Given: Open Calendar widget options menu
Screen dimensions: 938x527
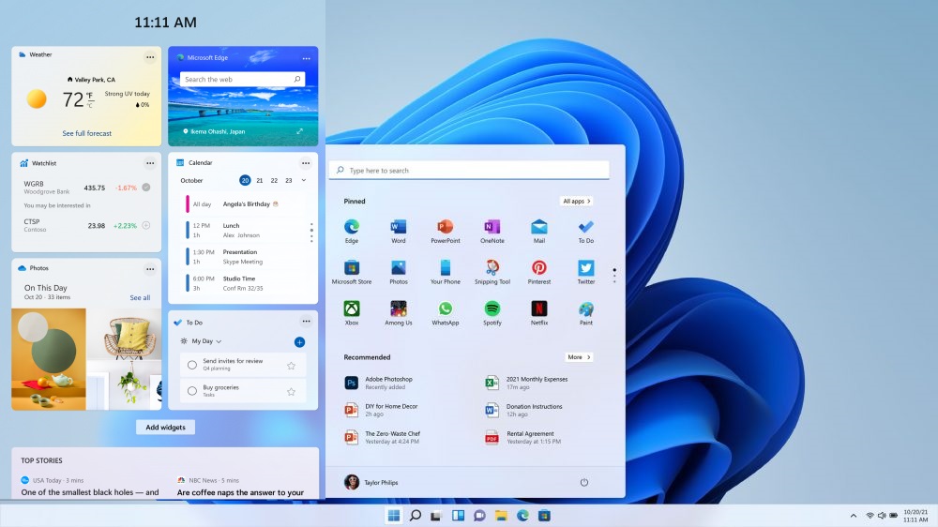Looking at the screenshot, I should [306, 163].
